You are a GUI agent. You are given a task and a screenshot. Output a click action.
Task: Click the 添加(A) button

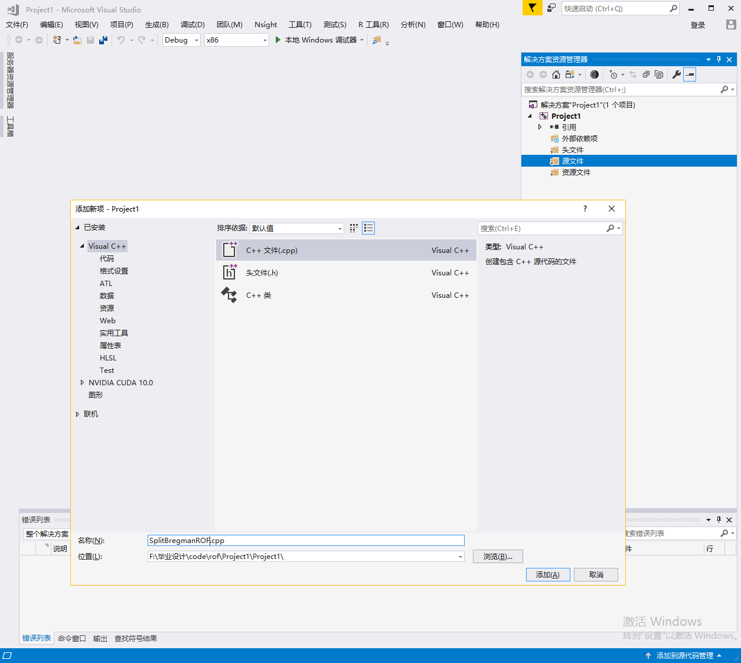[548, 574]
